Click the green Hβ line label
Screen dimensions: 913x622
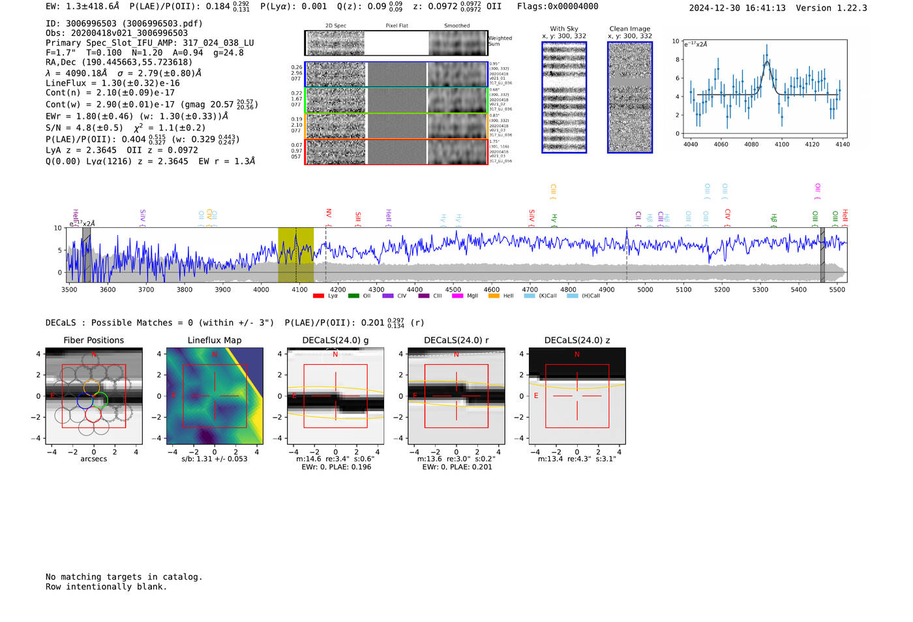tap(774, 219)
